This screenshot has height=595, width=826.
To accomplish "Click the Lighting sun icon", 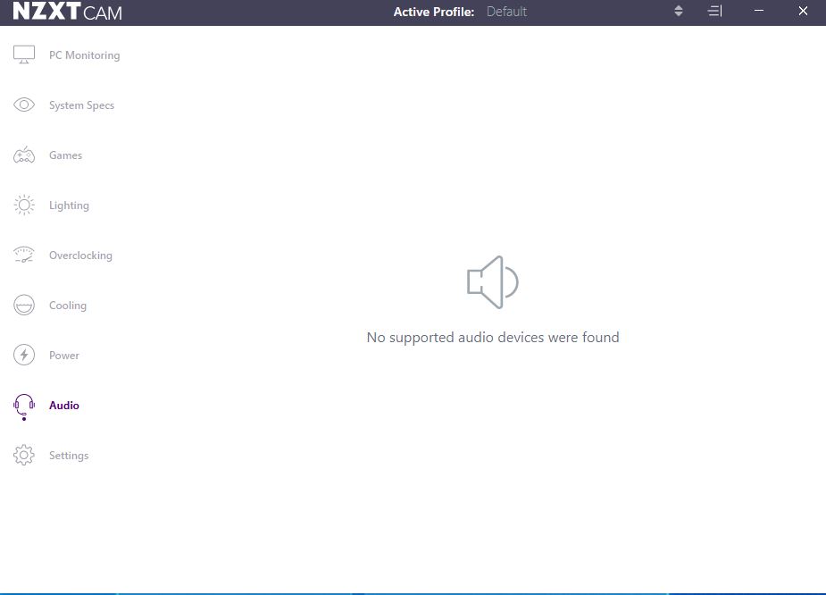I will [x=24, y=205].
